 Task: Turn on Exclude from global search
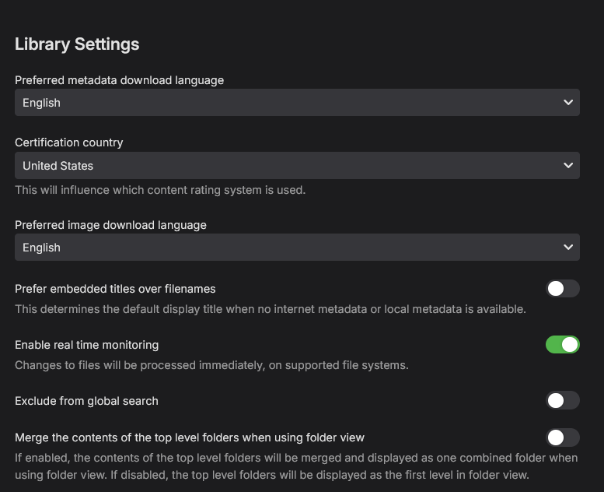pyautogui.click(x=563, y=400)
